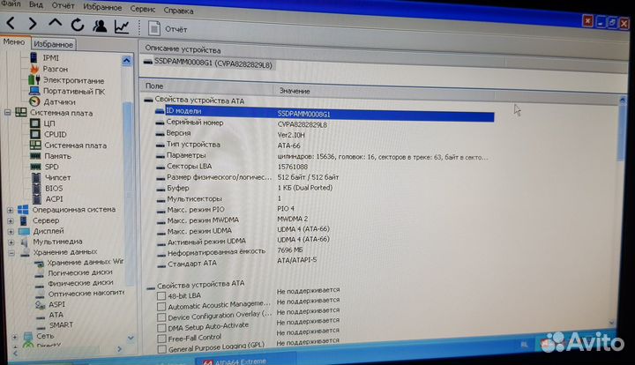635x365 pixels.
Task: Select the Серийный номер row
Action: pyautogui.click(x=325, y=123)
